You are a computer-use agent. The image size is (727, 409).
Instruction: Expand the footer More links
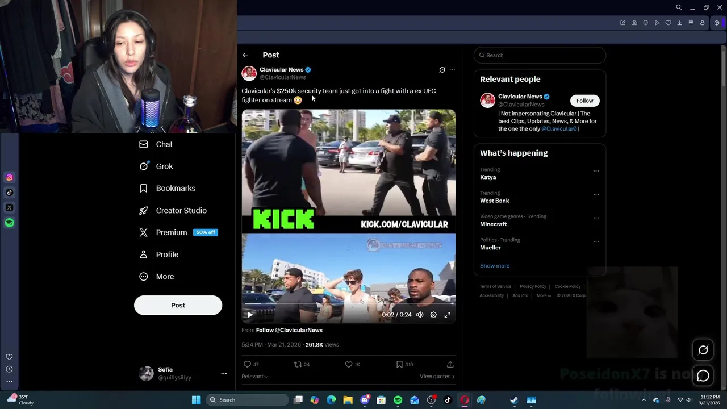click(544, 295)
